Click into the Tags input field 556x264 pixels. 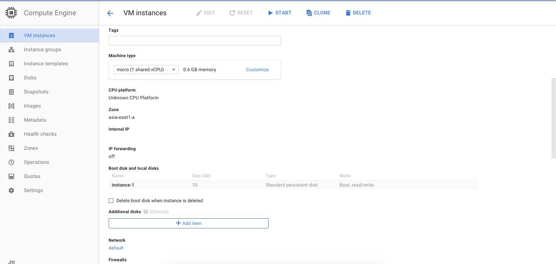coord(195,41)
